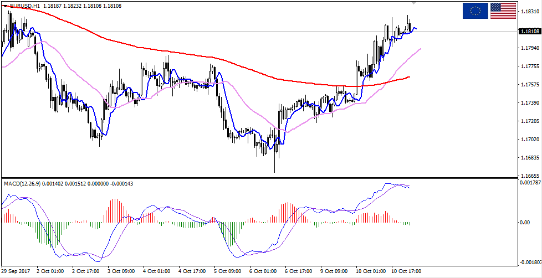Click the 4 Oct 17:00 time label
This screenshot has width=542, height=278.
pos(191,271)
